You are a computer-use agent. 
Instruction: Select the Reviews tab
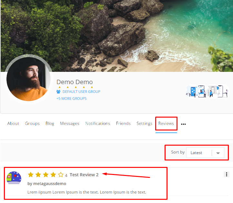166,123
